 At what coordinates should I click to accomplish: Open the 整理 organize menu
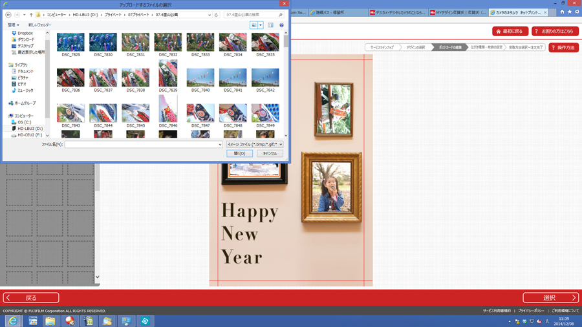[13, 25]
